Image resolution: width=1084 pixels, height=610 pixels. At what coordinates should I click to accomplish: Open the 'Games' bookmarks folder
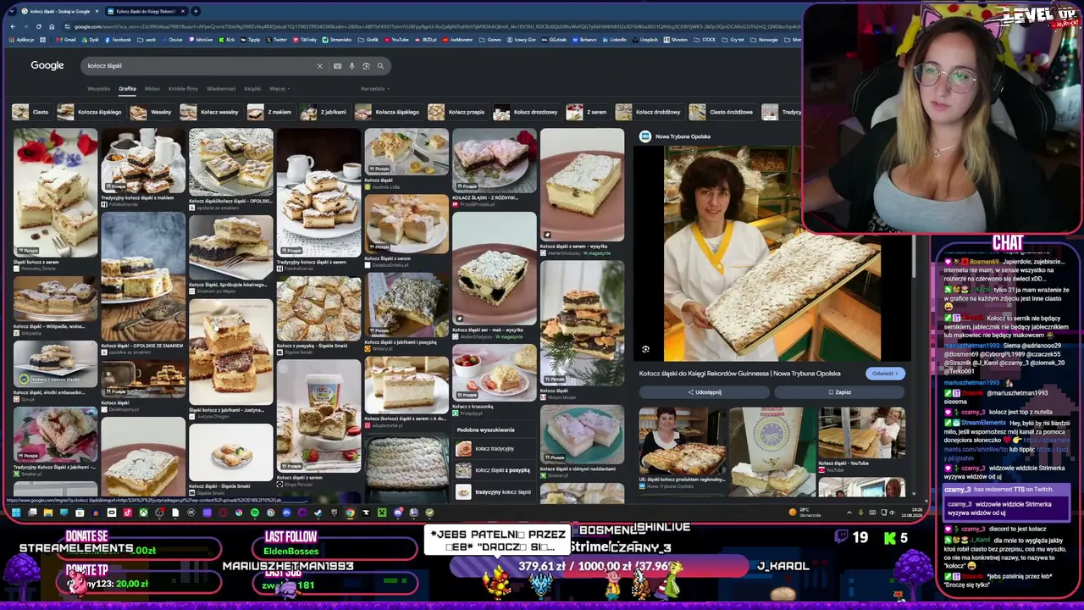pyautogui.click(x=491, y=40)
